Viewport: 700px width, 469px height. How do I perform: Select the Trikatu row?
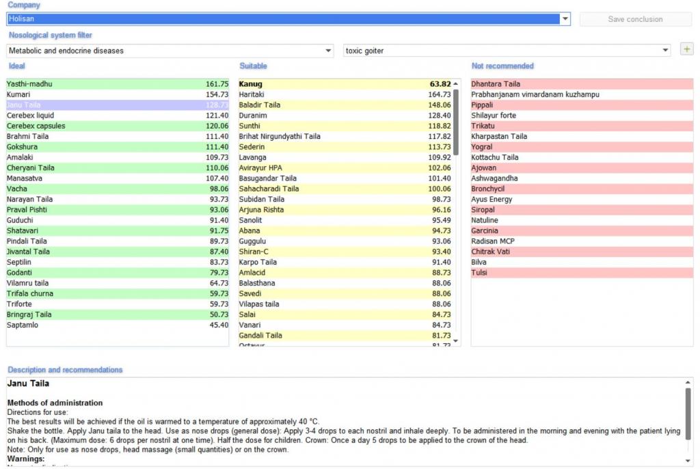(x=582, y=126)
